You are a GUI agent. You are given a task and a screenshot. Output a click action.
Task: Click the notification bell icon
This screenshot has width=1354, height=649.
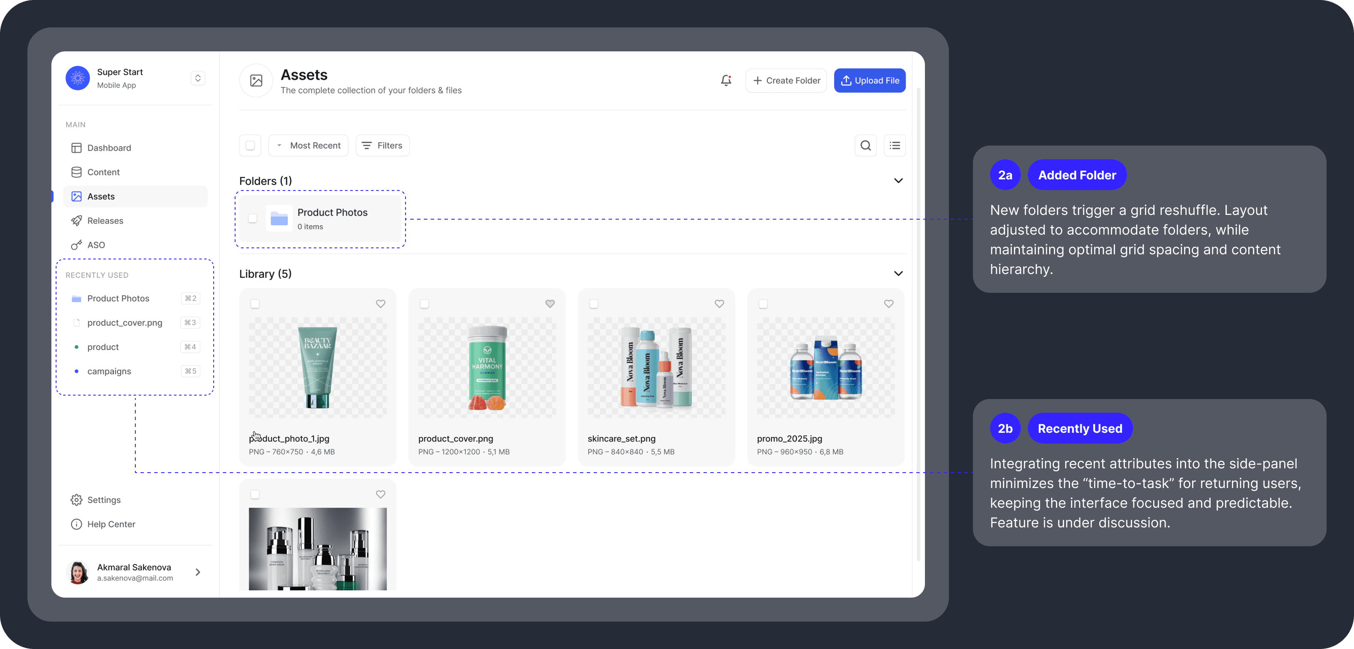[x=726, y=80]
